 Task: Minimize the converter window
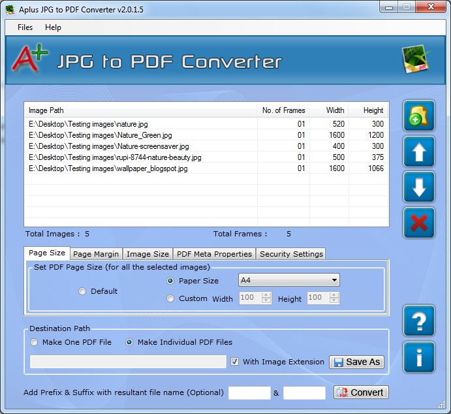[x=389, y=7]
